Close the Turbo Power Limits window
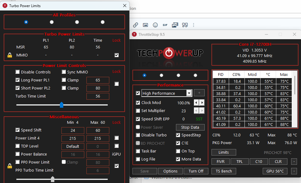The image size is (301, 183). [125, 6]
